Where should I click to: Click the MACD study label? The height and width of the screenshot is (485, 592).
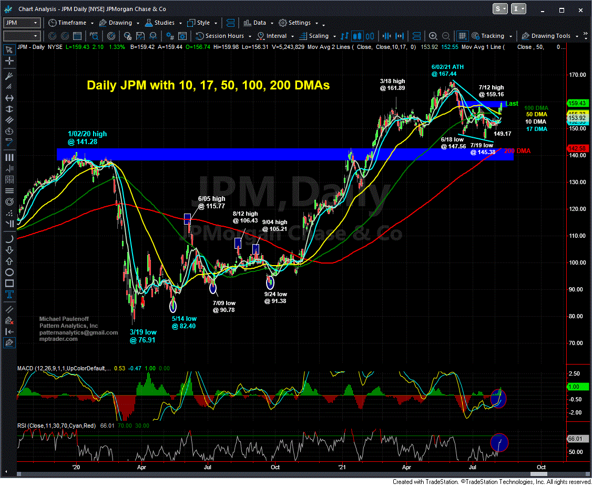point(64,368)
